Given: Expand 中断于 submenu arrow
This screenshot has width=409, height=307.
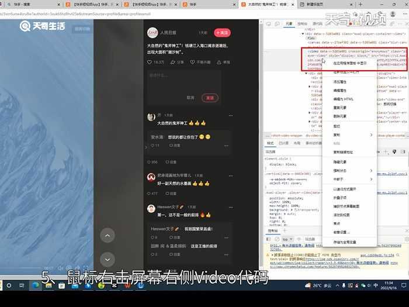Looking at the screenshot, I should (x=371, y=180).
